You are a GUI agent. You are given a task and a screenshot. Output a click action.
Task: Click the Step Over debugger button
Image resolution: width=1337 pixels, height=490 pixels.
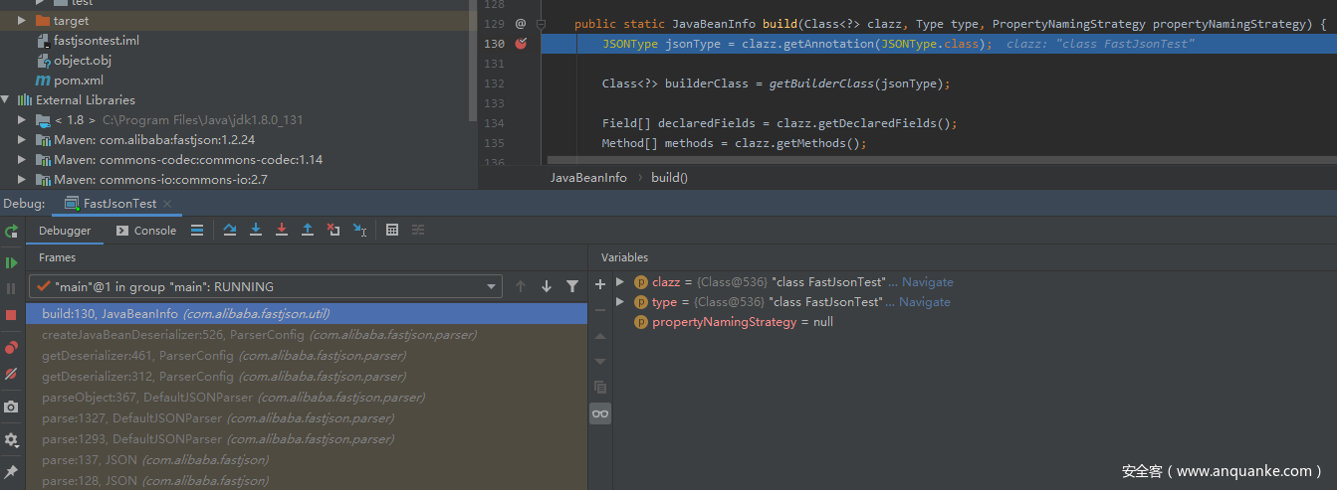230,230
